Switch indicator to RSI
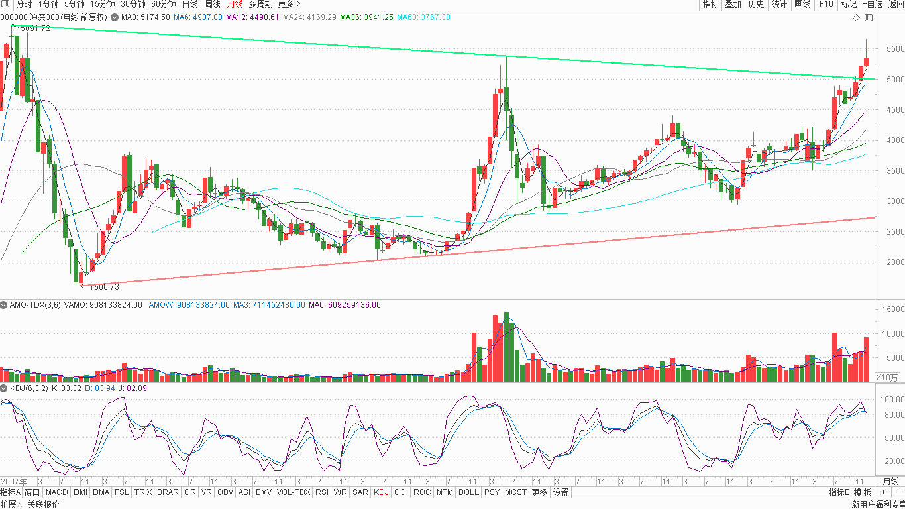 coord(322,492)
